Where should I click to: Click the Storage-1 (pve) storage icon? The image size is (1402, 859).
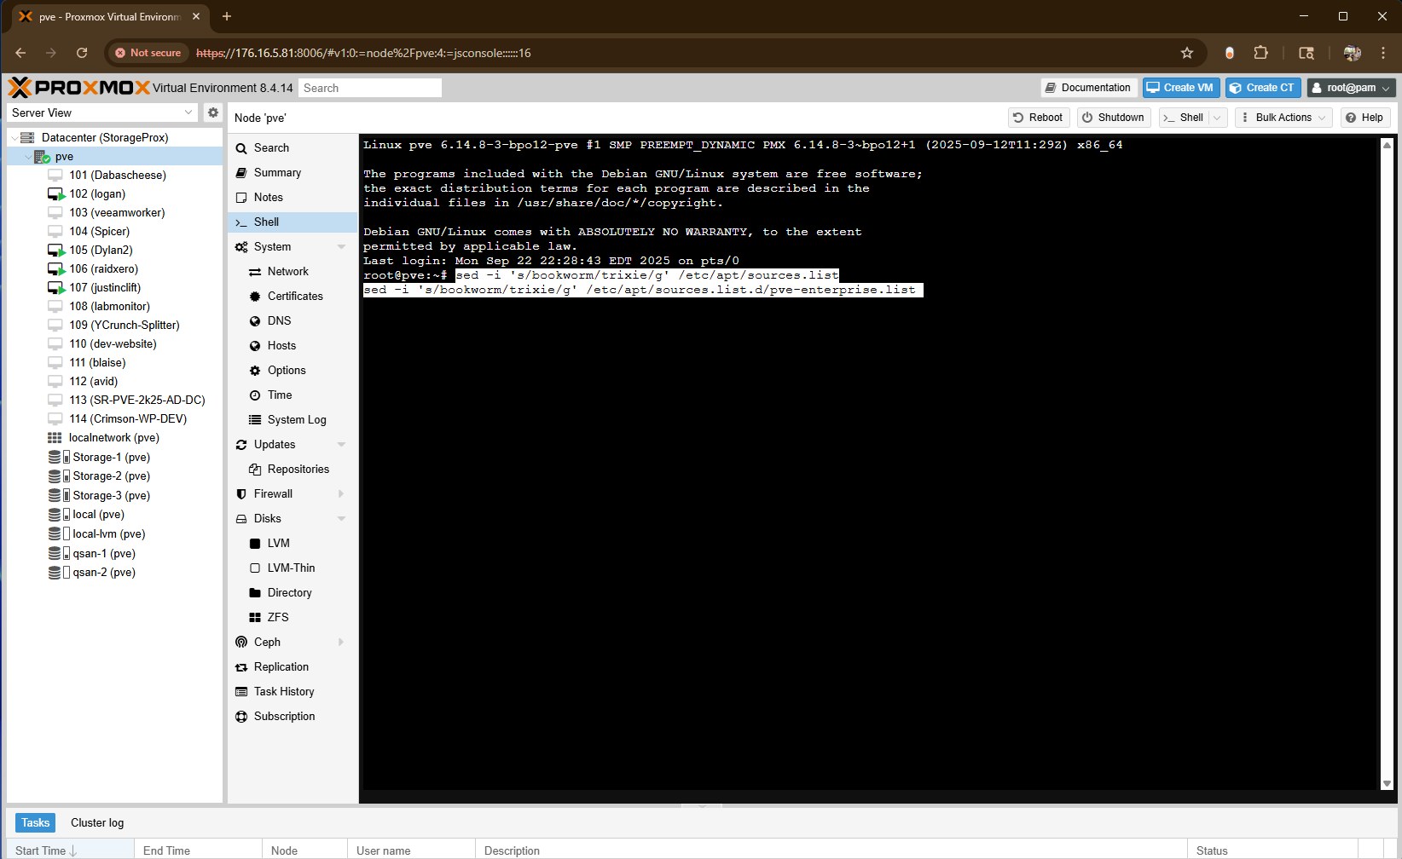pyautogui.click(x=55, y=458)
